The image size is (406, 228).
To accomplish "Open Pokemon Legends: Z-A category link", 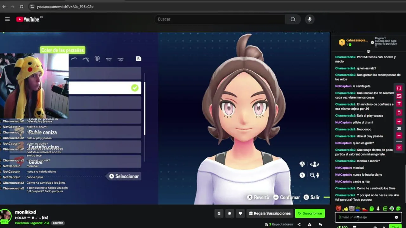I will [x=32, y=223].
